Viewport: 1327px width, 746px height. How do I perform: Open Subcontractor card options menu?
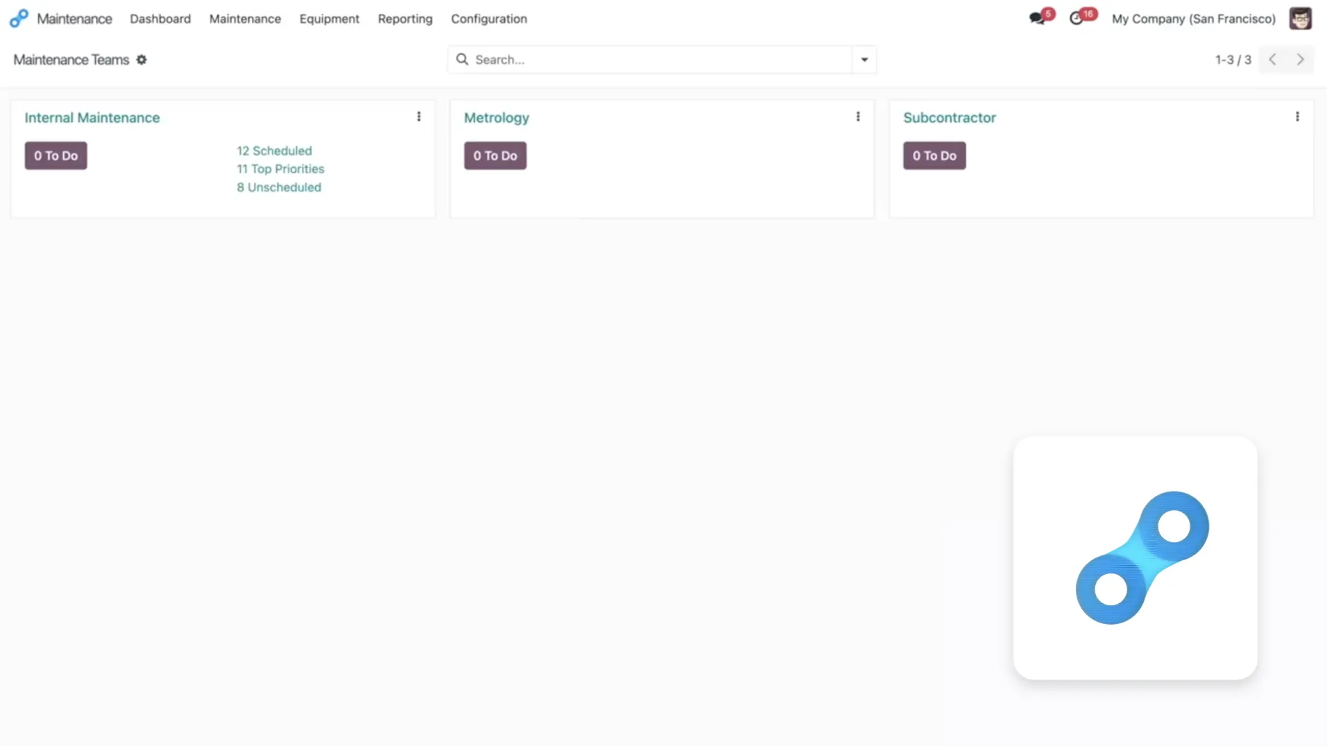(x=1297, y=116)
